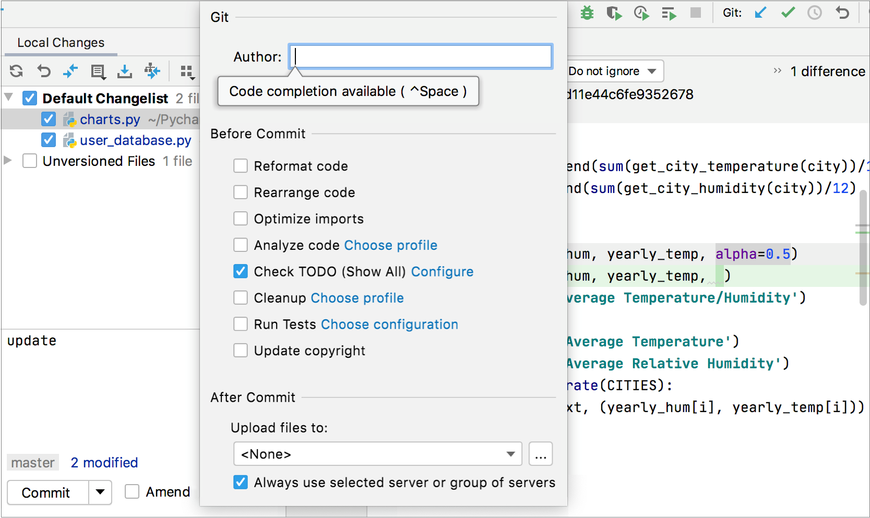Run with Coverage using the shield icon
The width and height of the screenshot is (870, 518).
tap(614, 13)
